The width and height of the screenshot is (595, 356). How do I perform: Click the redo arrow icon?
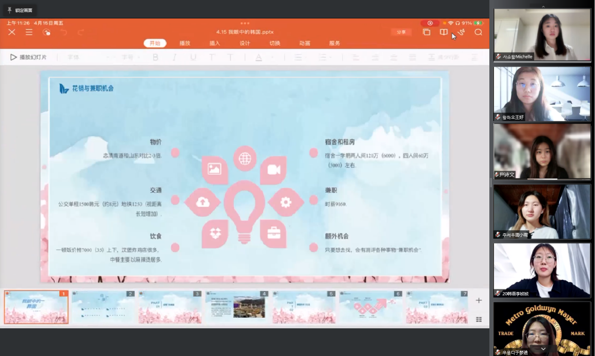(x=81, y=32)
